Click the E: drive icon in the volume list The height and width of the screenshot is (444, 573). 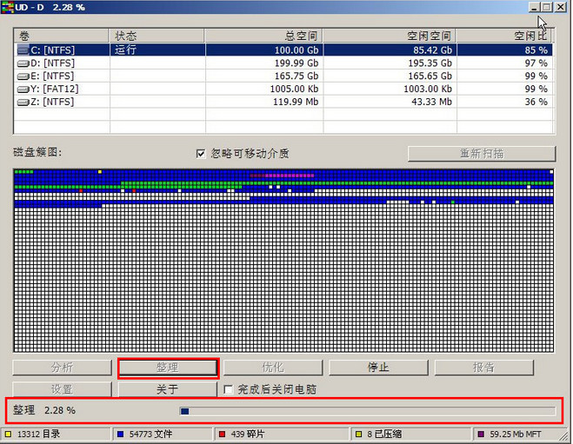tap(23, 76)
